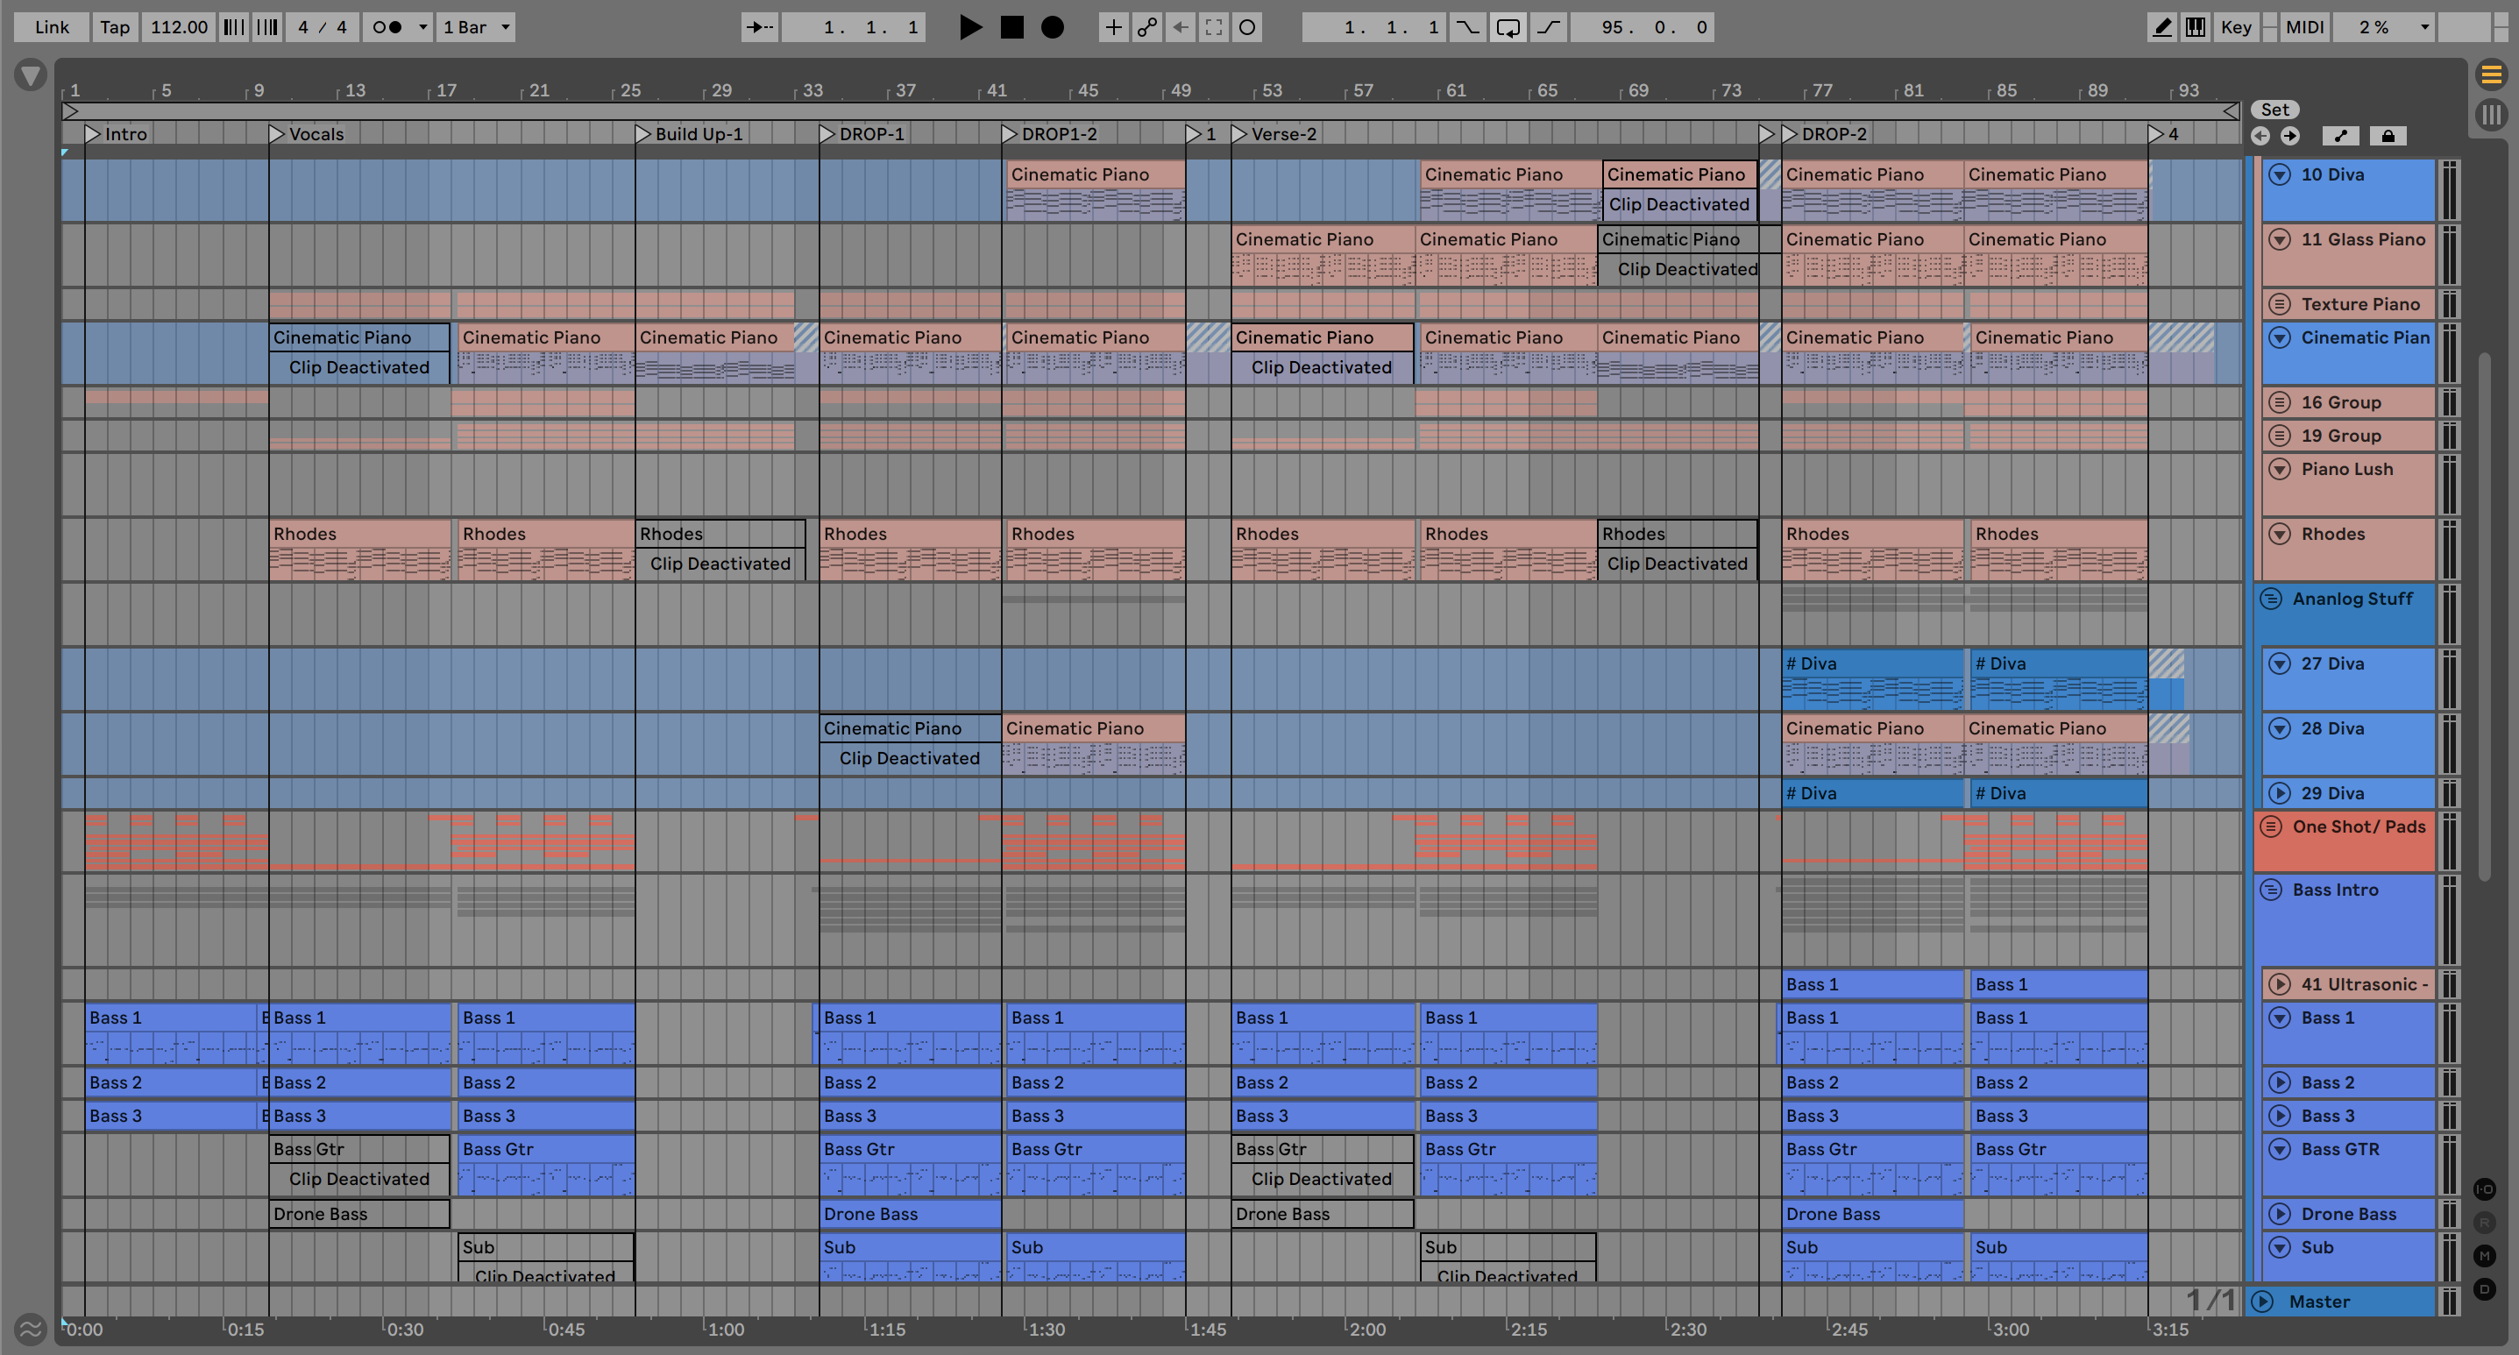Toggle the metronome switch

coord(388,27)
